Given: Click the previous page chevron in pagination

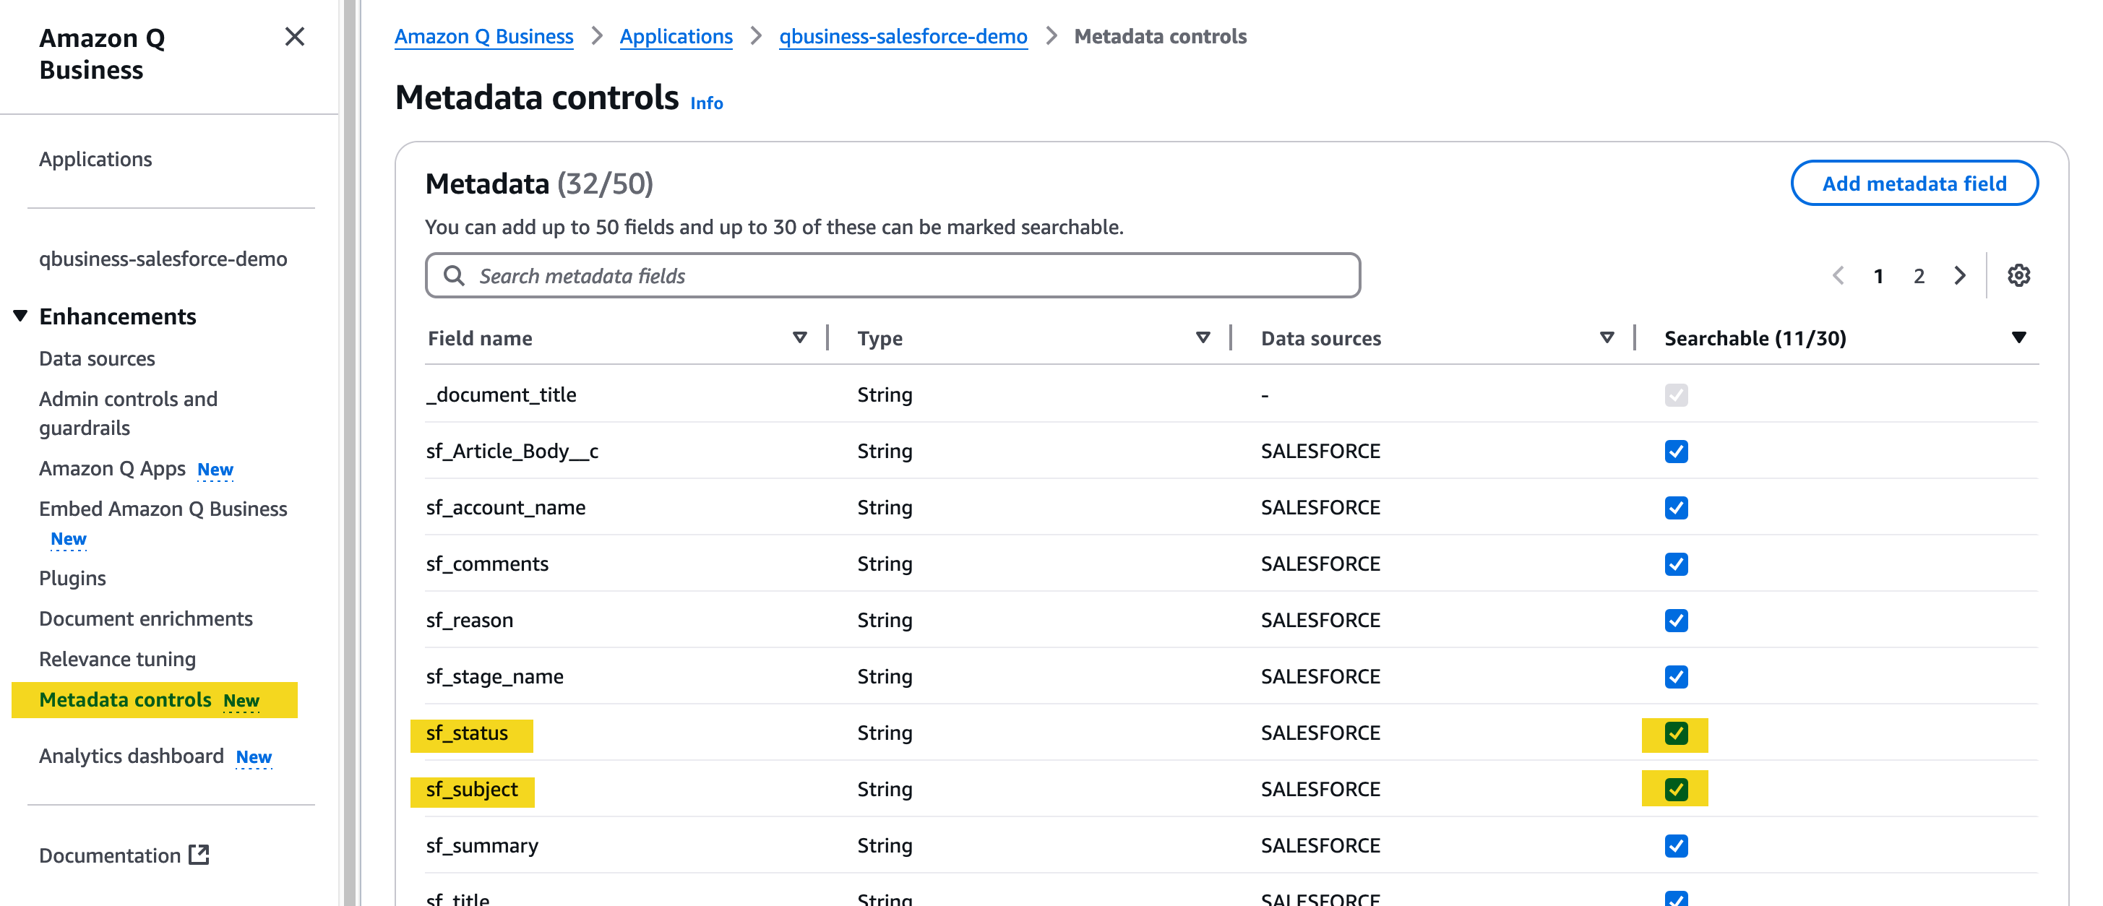Looking at the screenshot, I should pos(1838,275).
